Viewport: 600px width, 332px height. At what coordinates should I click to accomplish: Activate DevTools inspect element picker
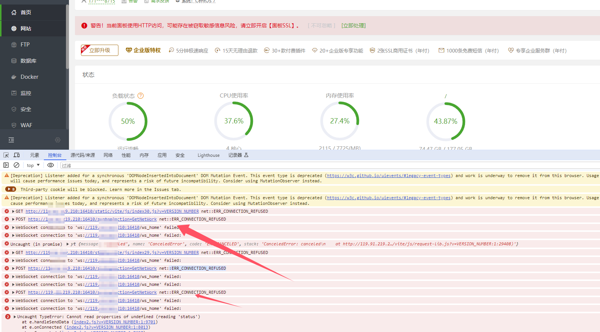pos(6,155)
